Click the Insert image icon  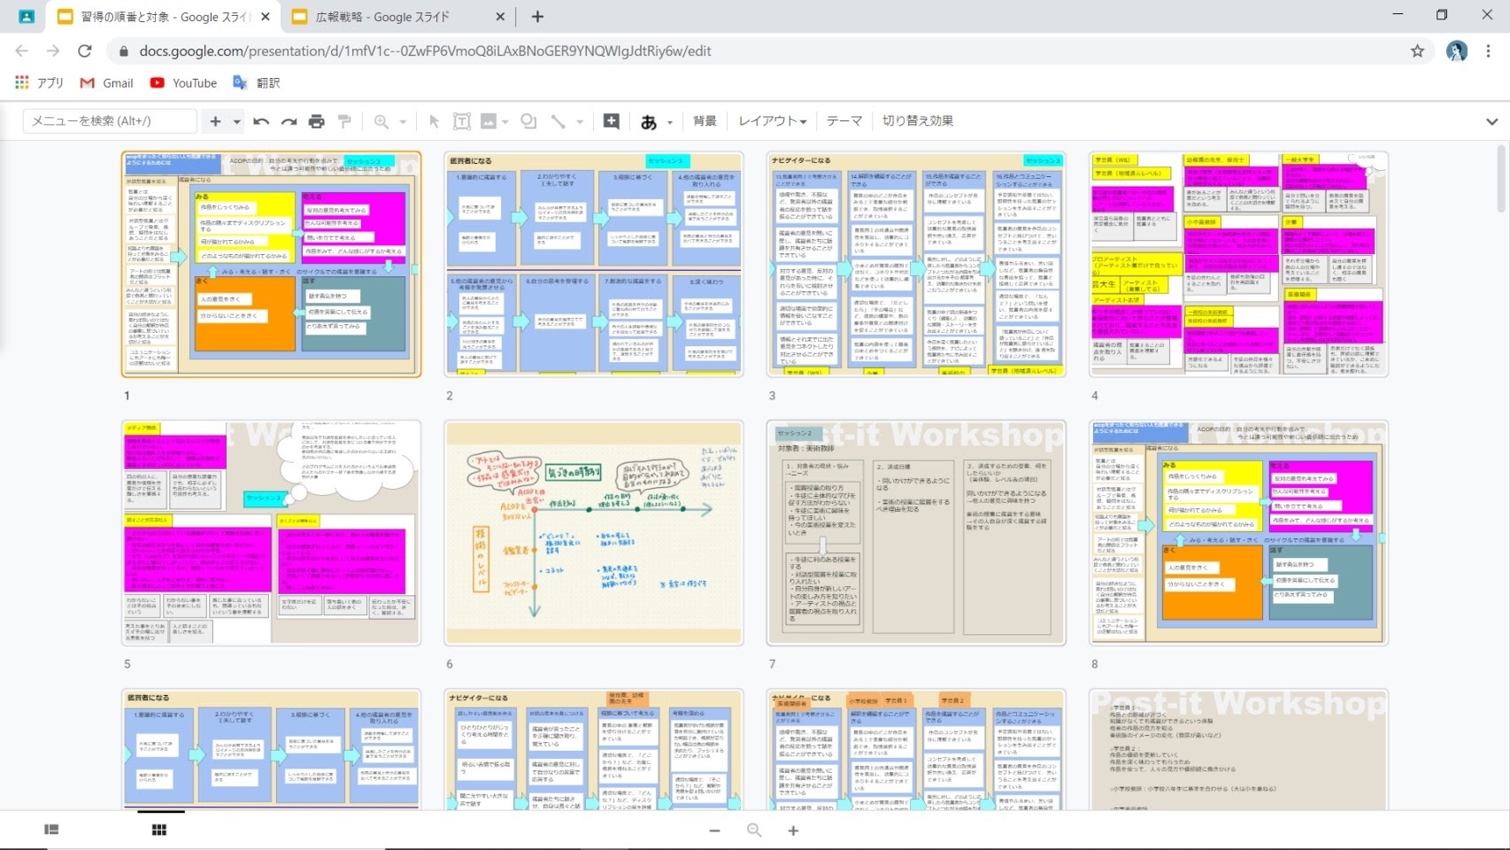(488, 121)
